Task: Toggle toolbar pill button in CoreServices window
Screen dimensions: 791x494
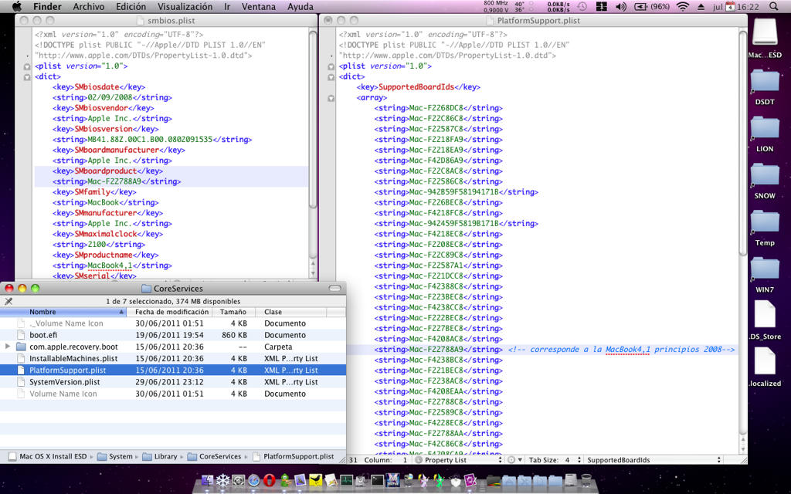Action: 335,289
